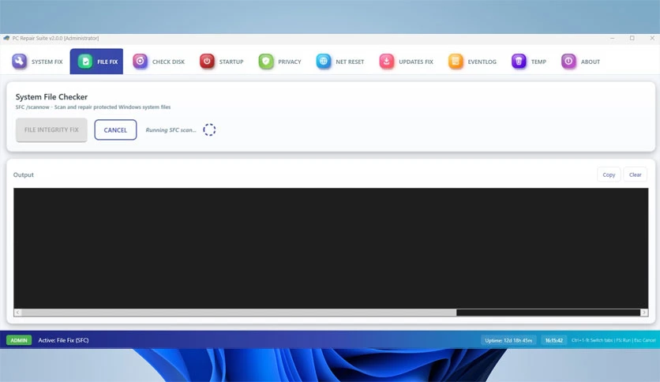Click inside the black output console
This screenshot has height=382, width=660.
click(x=331, y=248)
